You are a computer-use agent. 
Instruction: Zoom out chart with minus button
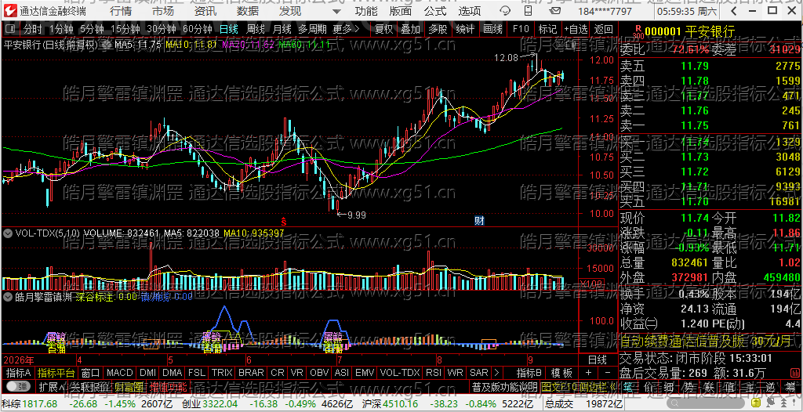tap(608, 373)
